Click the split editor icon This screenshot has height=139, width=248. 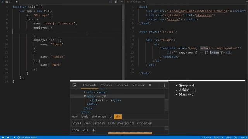click(x=116, y=2)
